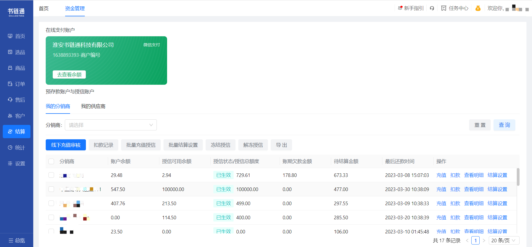Click the 已生效 tag beside 729.61
Viewport: 532px width, 247px height.
click(224, 175)
